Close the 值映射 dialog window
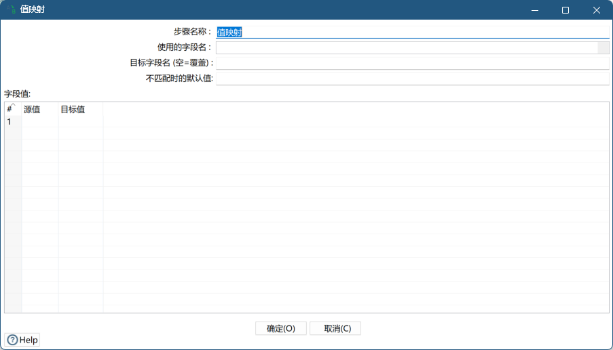The height and width of the screenshot is (350, 613). (597, 10)
